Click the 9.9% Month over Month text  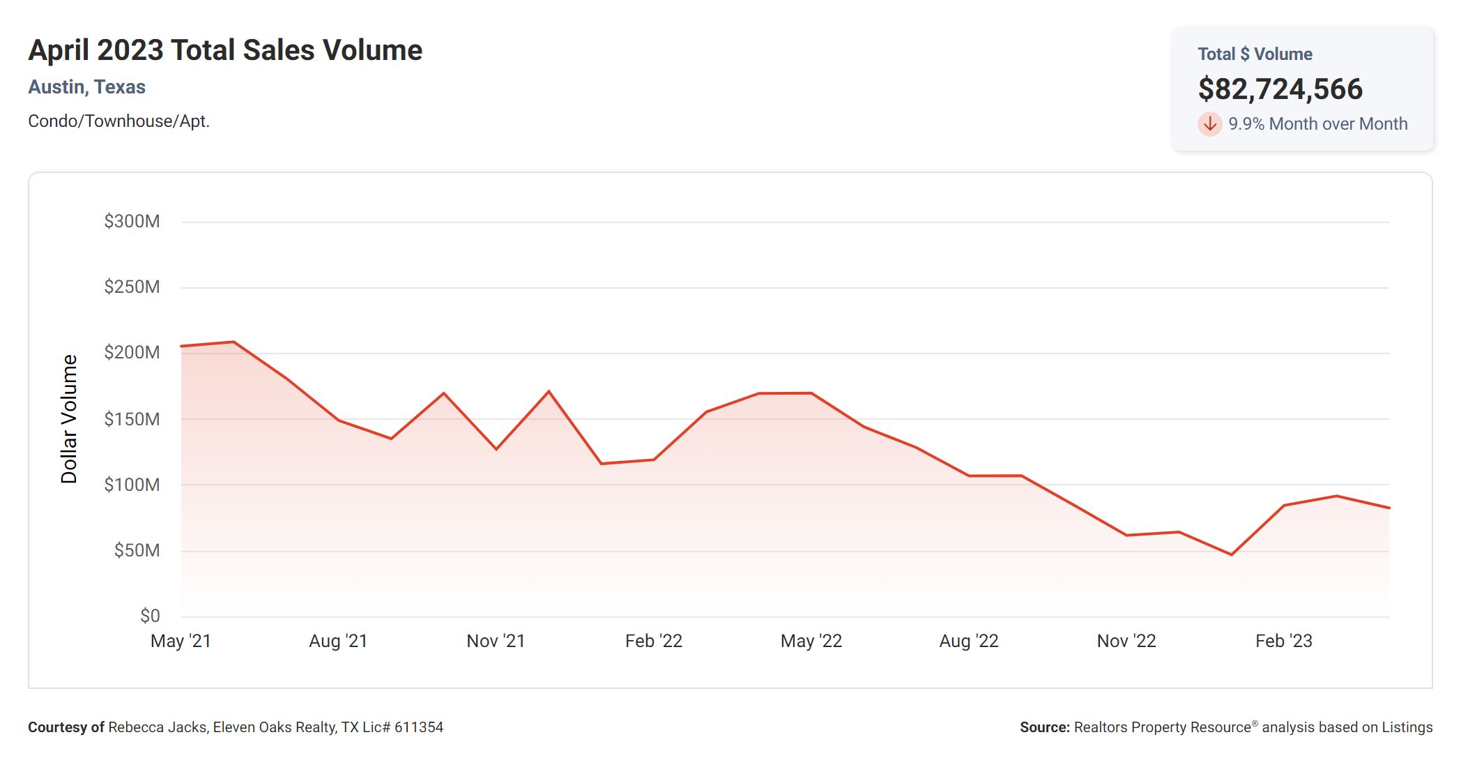1317,124
